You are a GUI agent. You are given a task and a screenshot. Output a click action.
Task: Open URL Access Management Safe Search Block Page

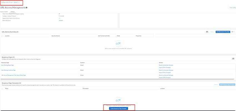pyautogui.click(x=14, y=75)
